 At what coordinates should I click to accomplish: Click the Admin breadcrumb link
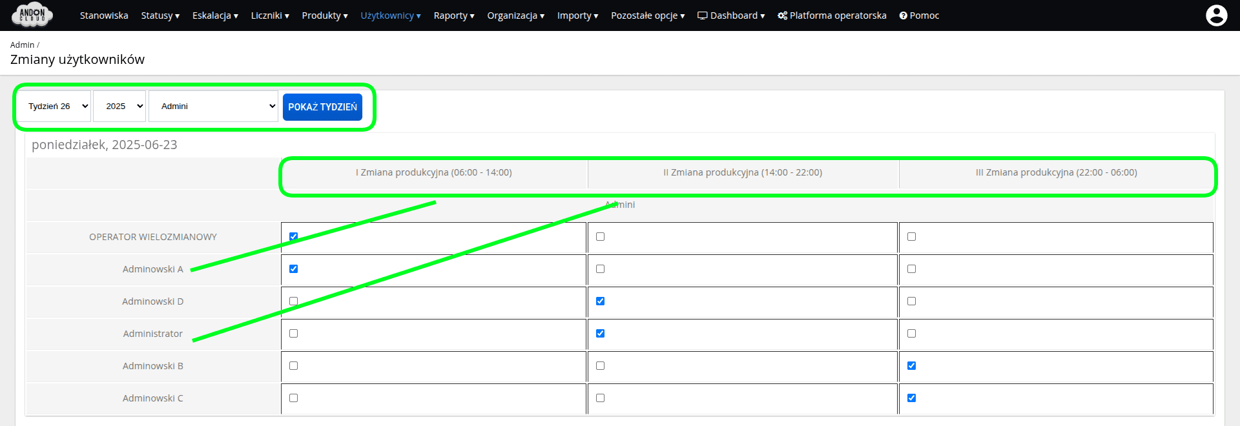22,45
